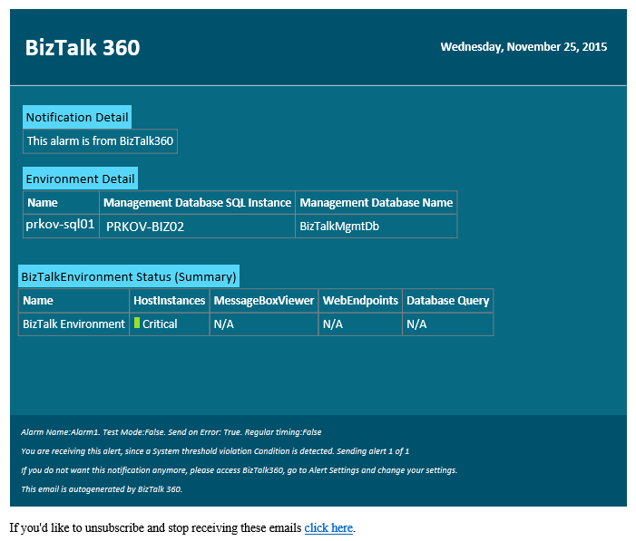Click 'This alarm is from BizTalk360' cell
The width and height of the screenshot is (636, 541).
click(100, 141)
